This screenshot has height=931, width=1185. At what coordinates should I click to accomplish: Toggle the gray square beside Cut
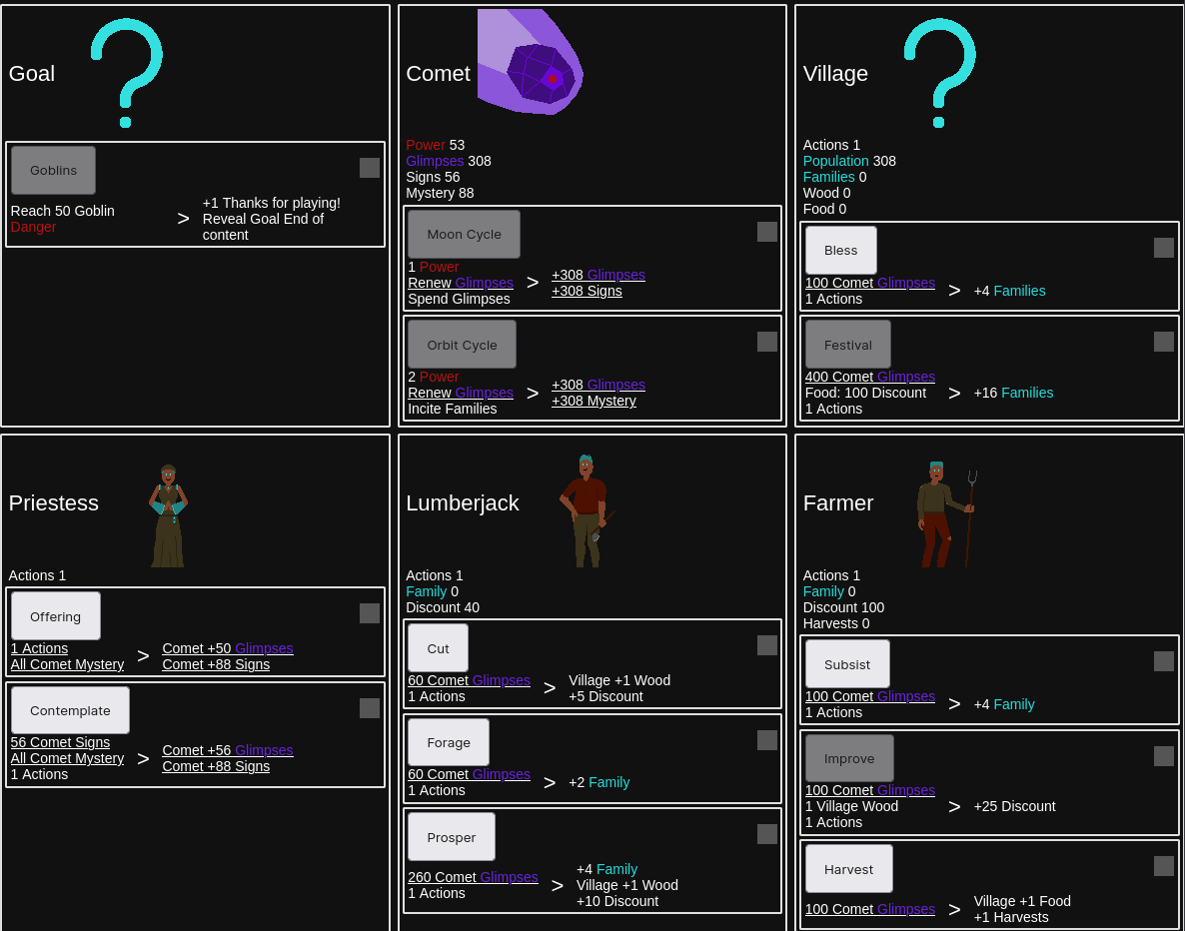click(767, 645)
